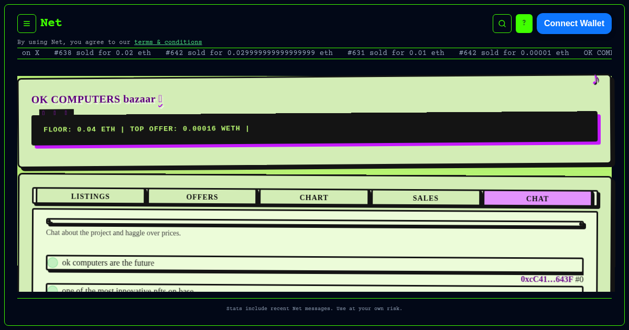Open the terms & conditions link
Viewport: 629px width, 330px height.
168,42
